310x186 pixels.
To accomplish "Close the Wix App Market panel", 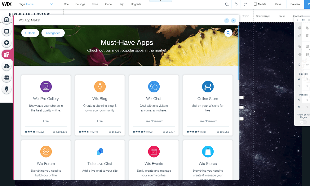I will coord(233,20).
